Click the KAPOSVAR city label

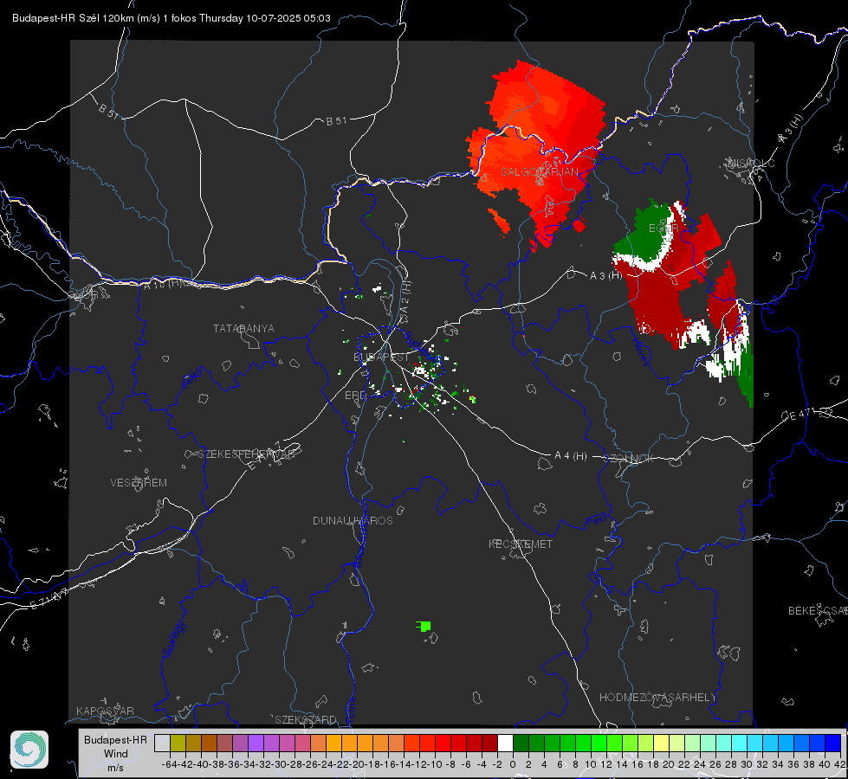[x=105, y=711]
